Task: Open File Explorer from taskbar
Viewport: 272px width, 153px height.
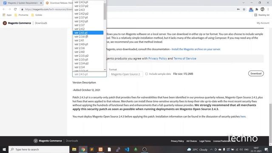Action: tap(74, 149)
